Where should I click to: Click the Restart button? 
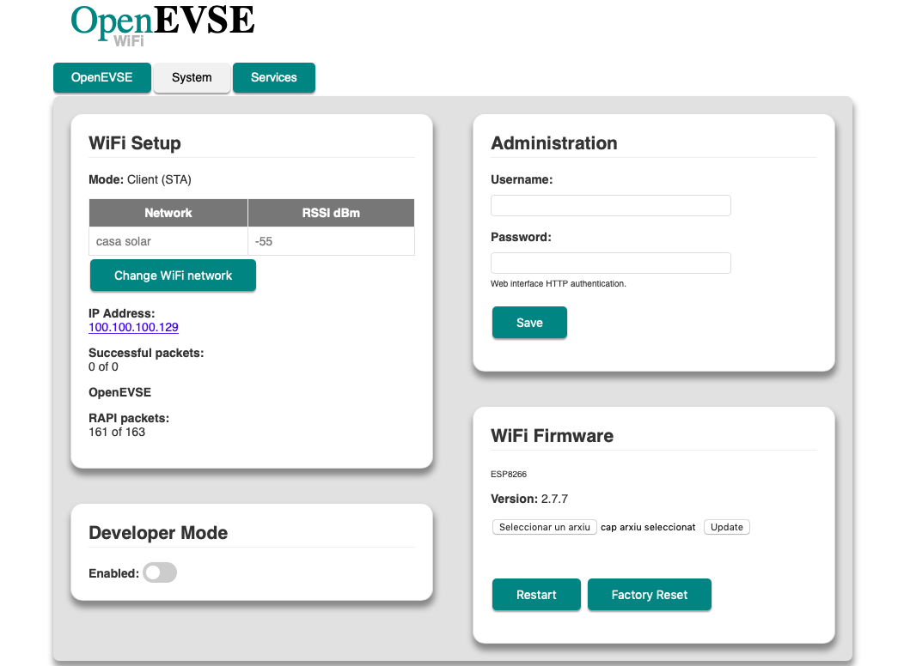pyautogui.click(x=536, y=595)
